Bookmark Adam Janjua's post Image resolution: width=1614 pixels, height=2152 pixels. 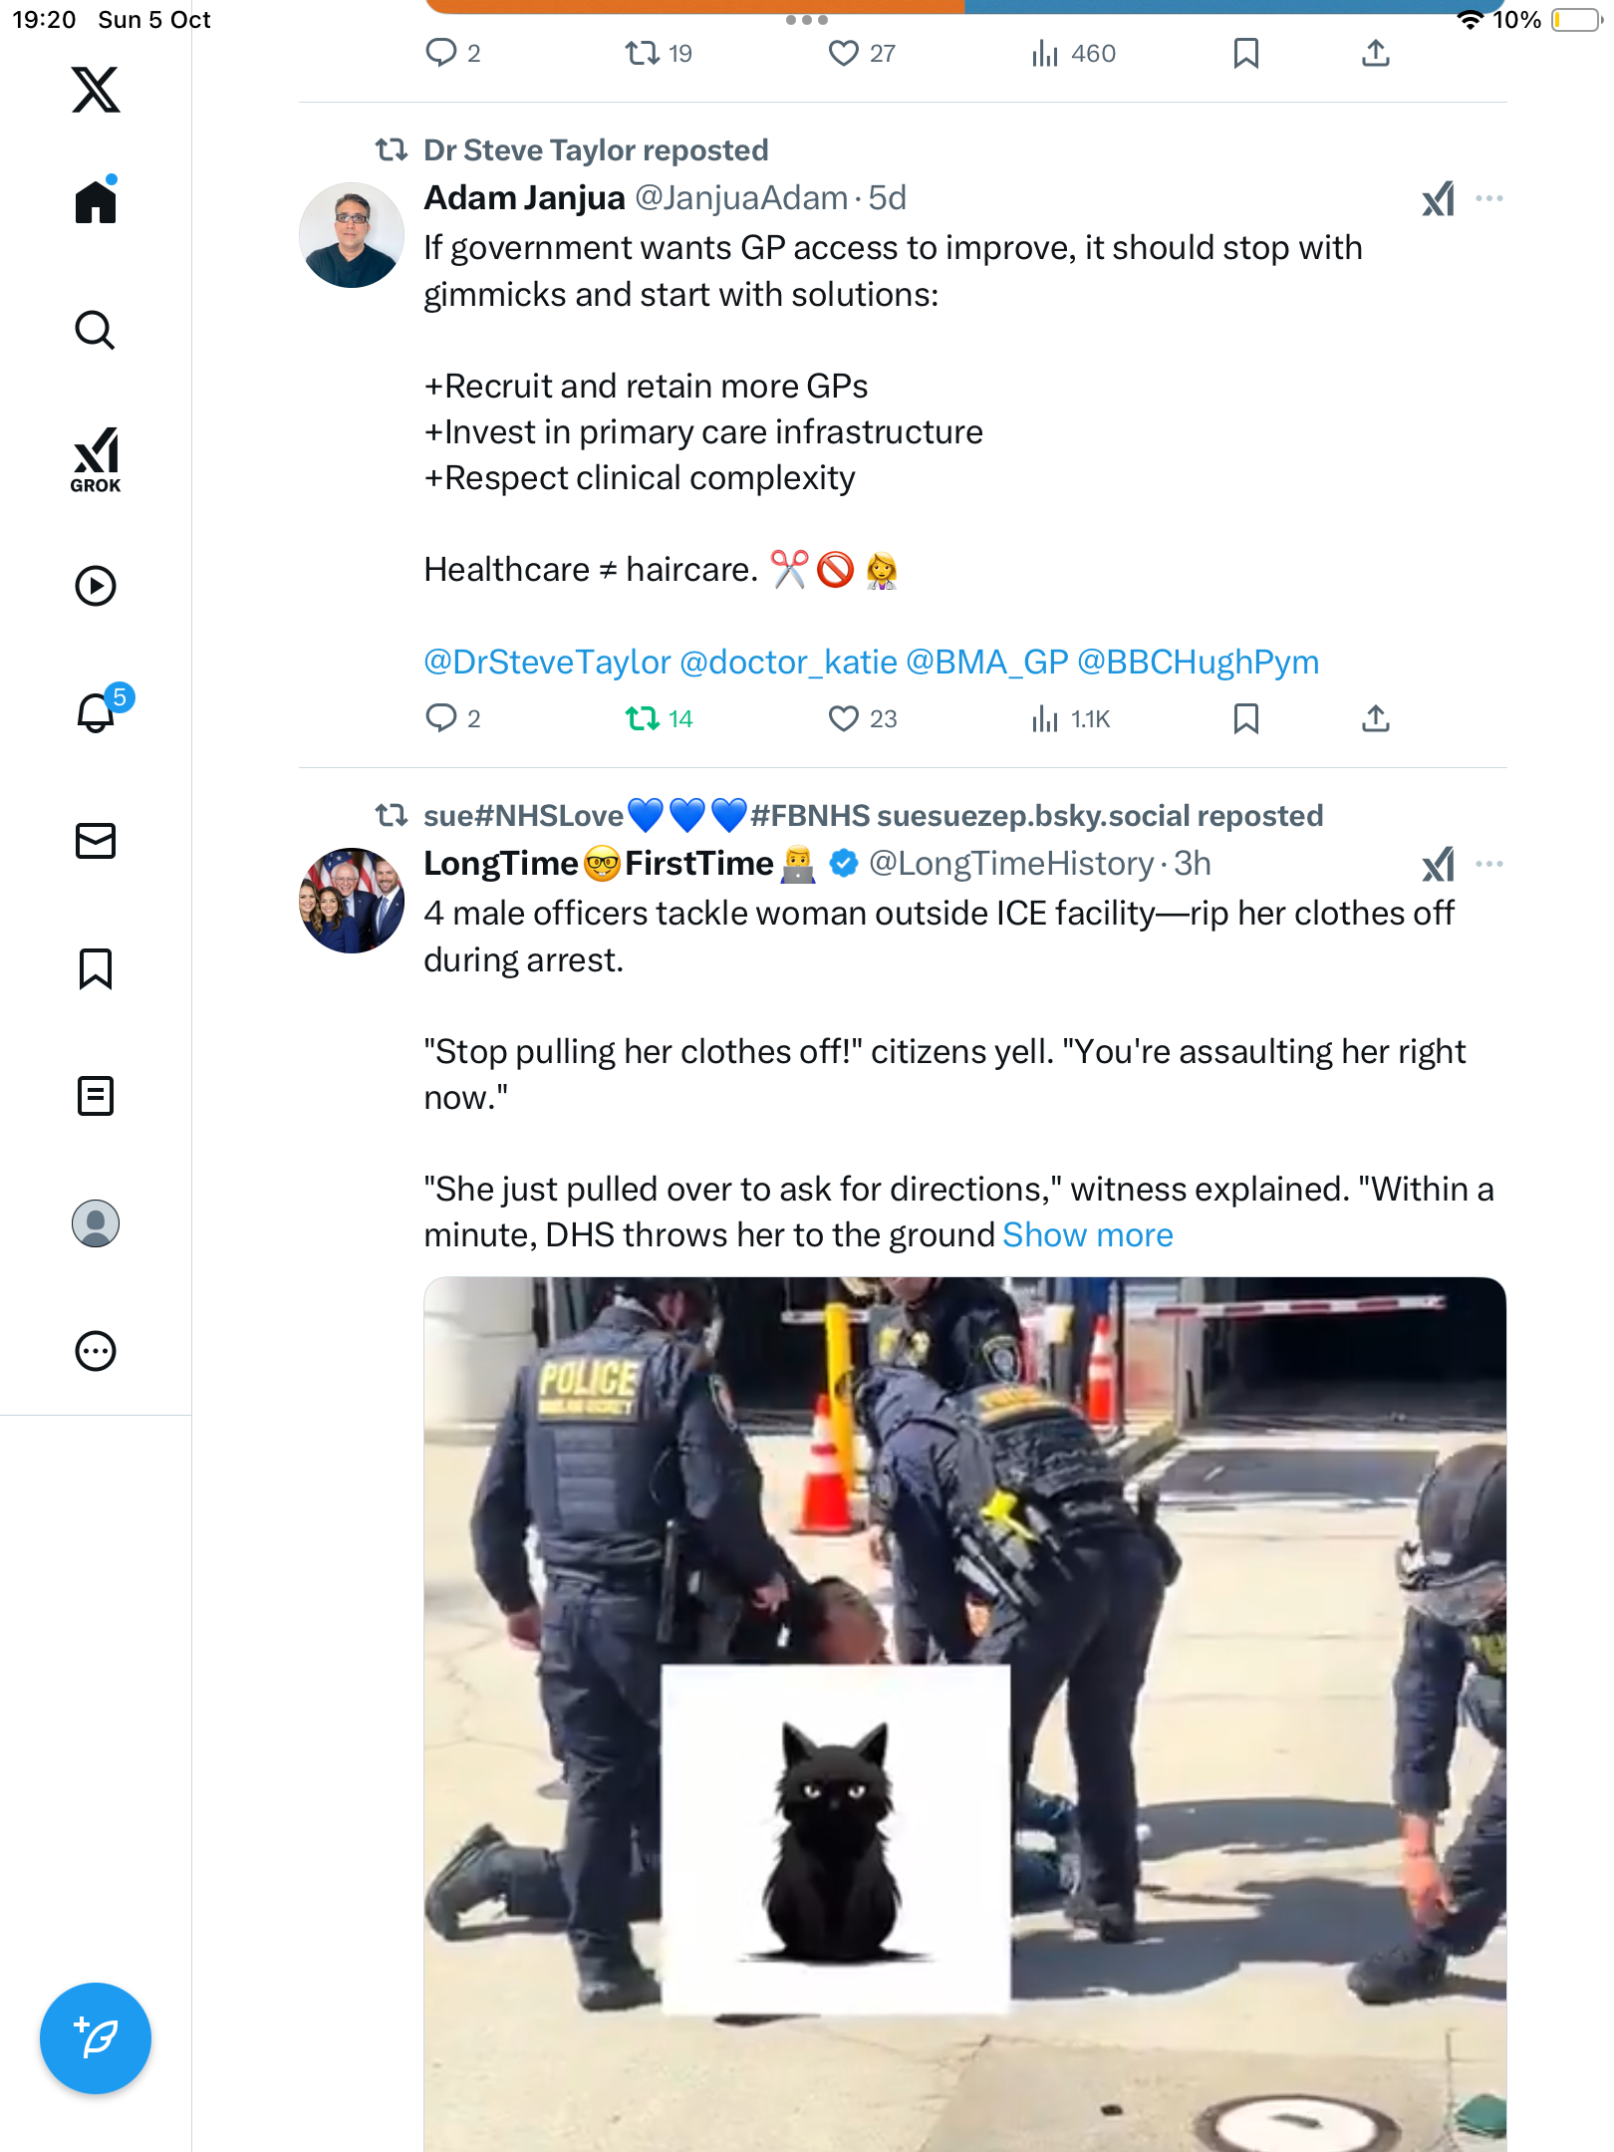pos(1245,718)
